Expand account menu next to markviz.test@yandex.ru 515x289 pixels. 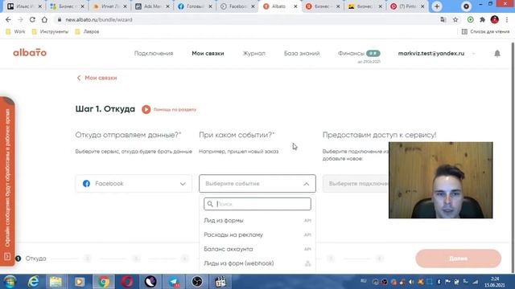(x=473, y=54)
